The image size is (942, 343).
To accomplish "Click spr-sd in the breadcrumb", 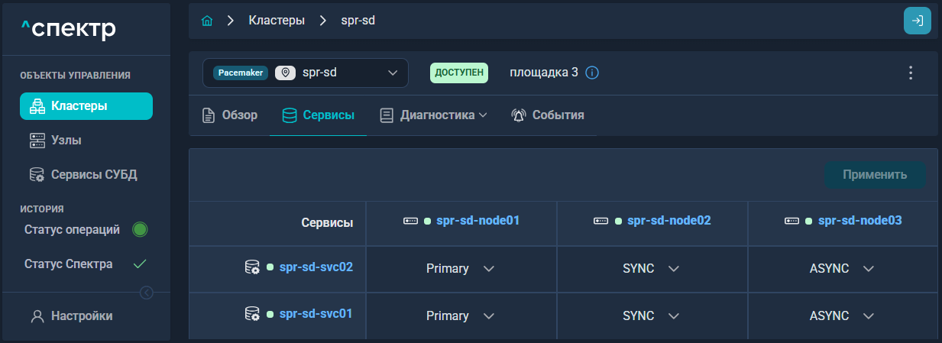I will pos(358,21).
